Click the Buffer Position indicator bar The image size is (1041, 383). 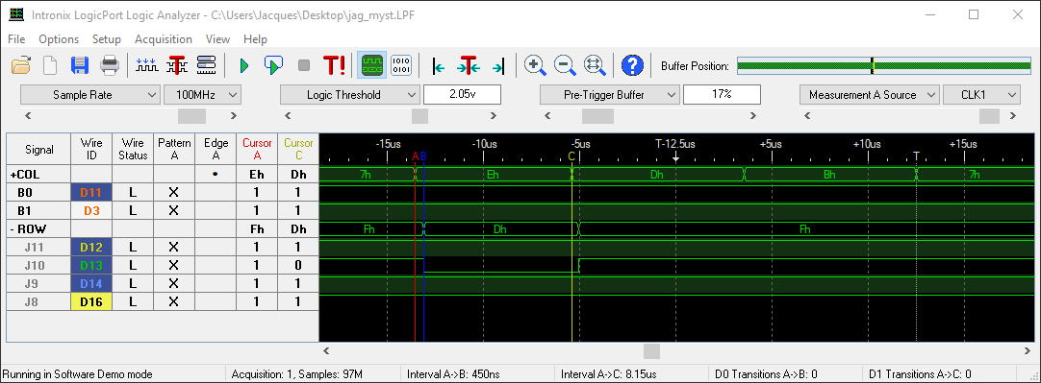pyautogui.click(x=883, y=65)
